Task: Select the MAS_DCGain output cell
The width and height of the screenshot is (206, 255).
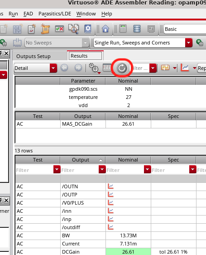Action: pos(83,124)
